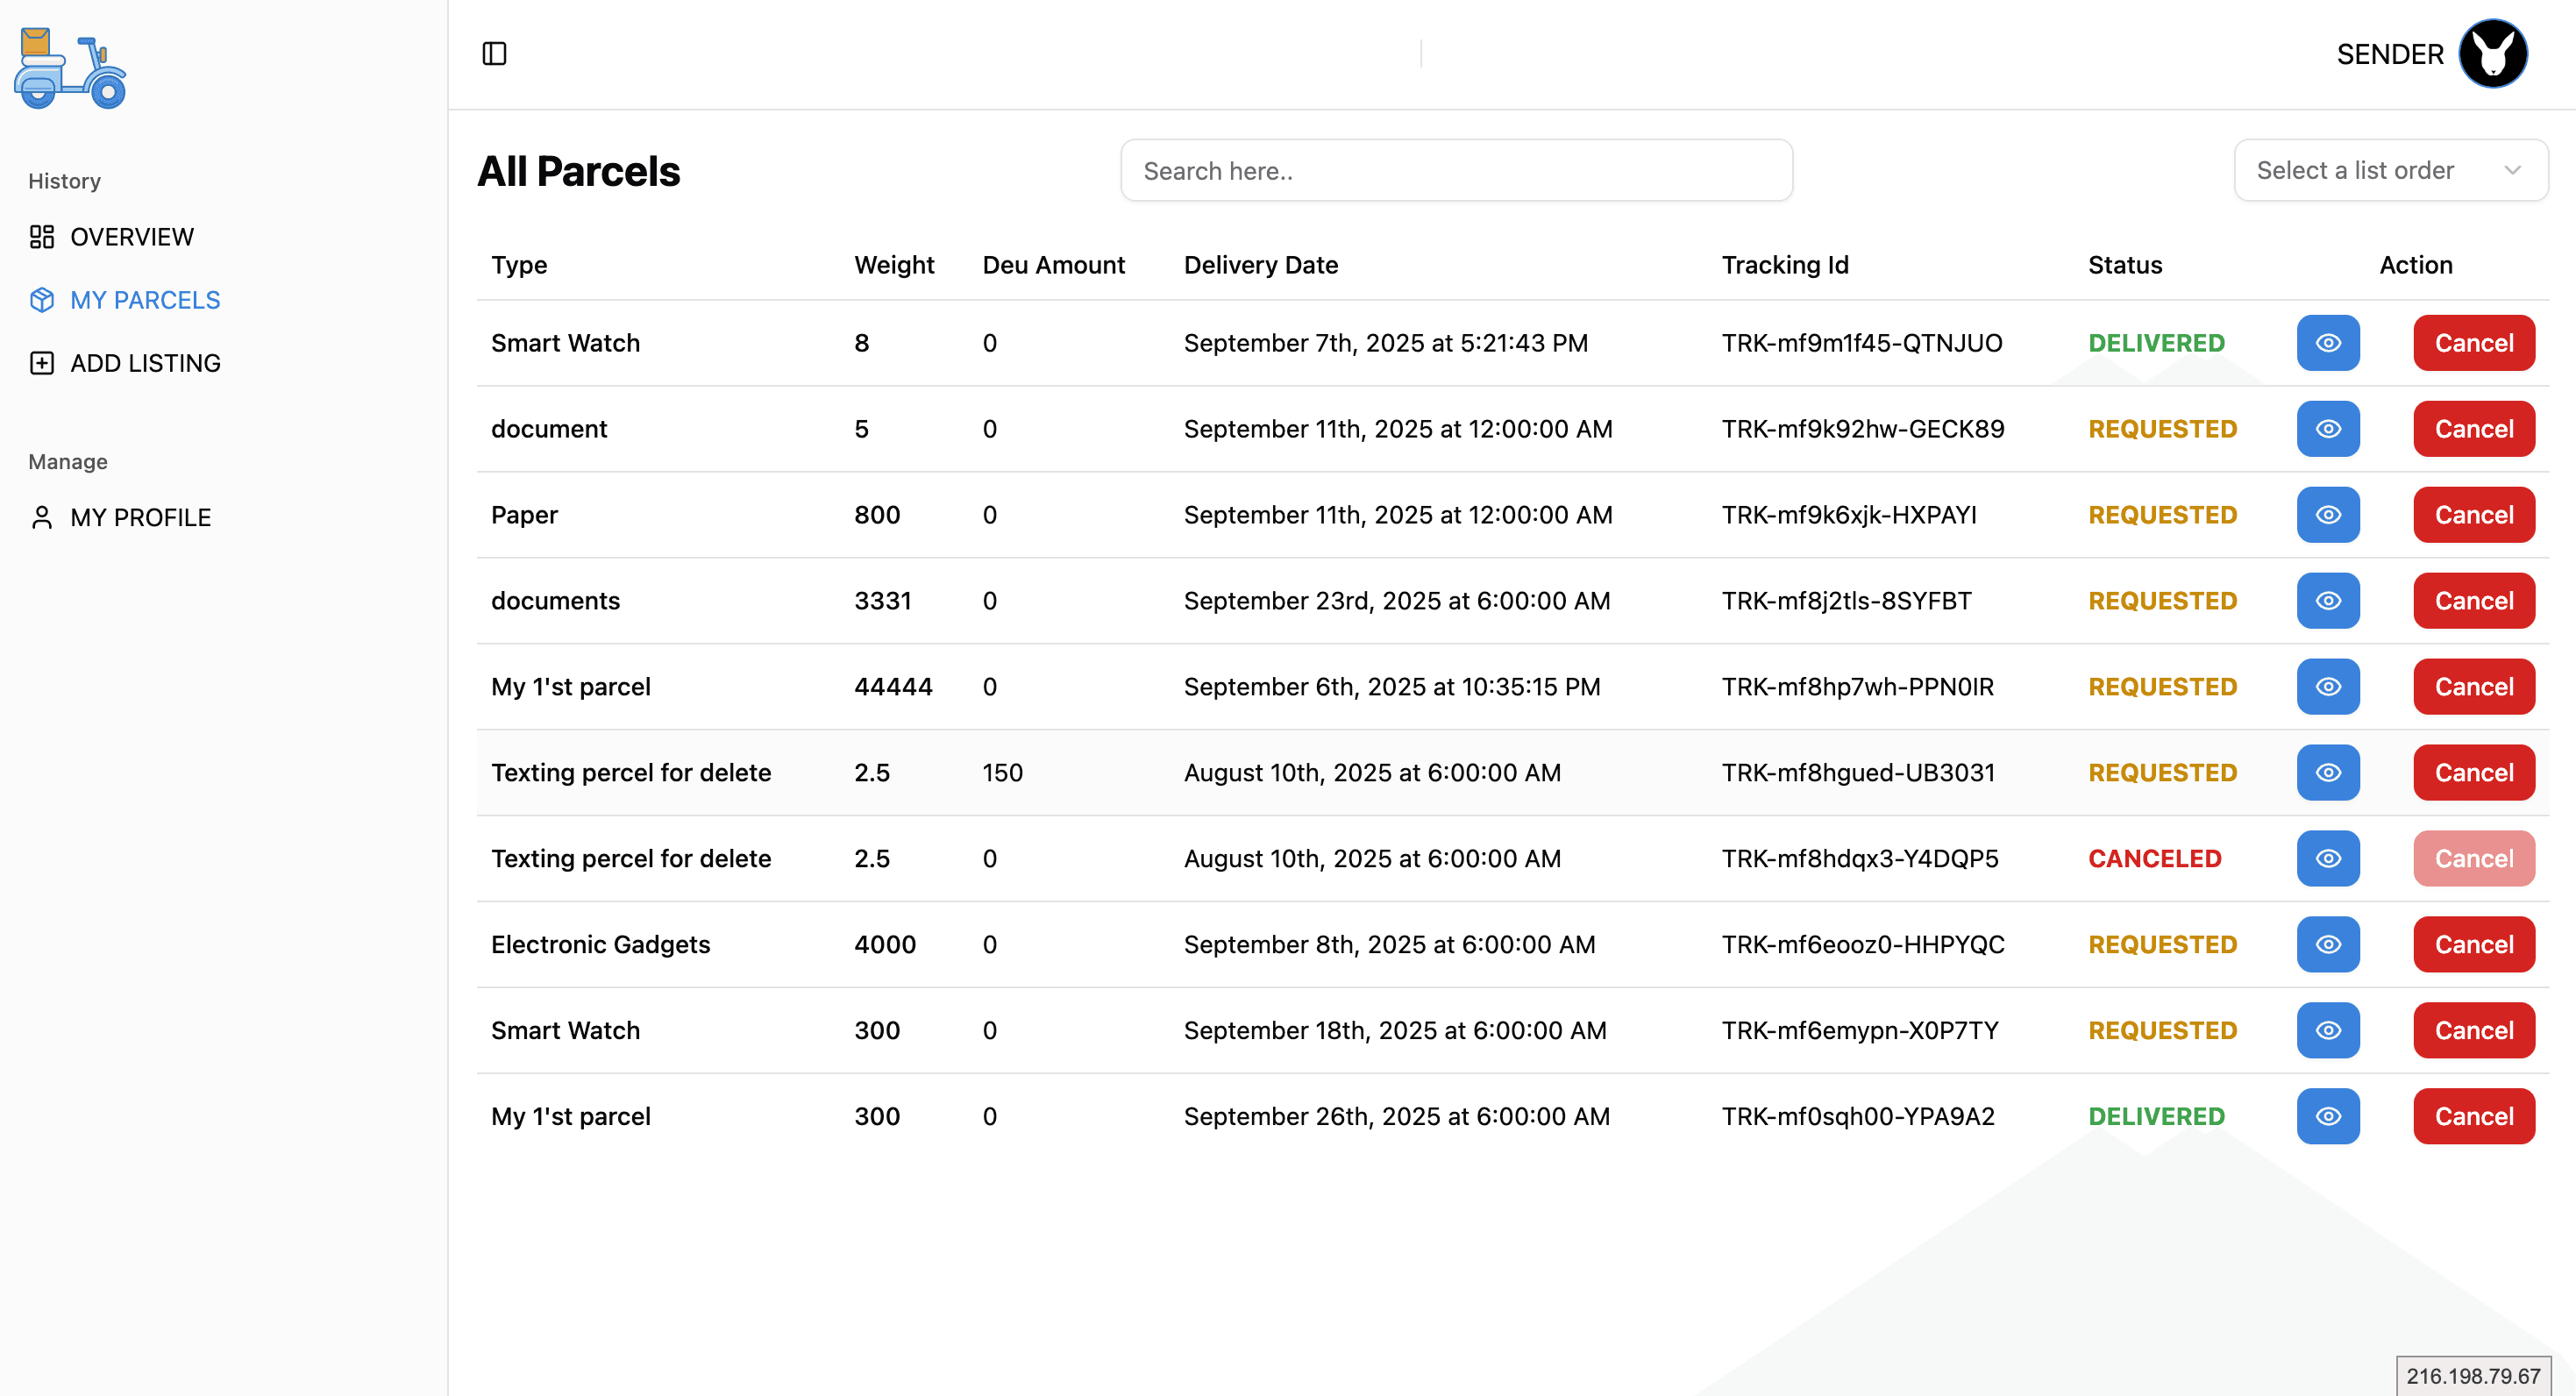Toggle the sidebar panel icon
Image resolution: width=2576 pixels, height=1396 pixels.
494,54
